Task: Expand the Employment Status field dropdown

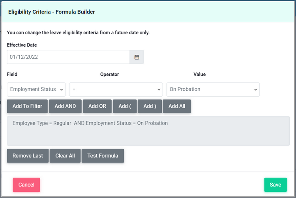Action: [x=36, y=89]
